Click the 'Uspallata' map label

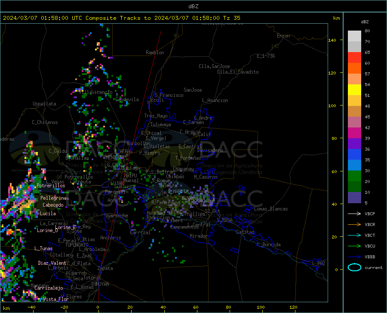coord(44,104)
